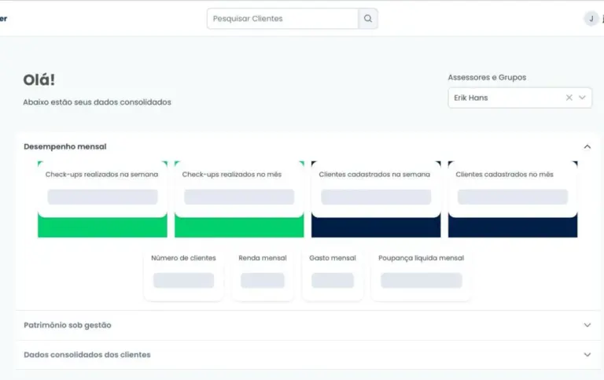Expand Dados consolidados dos clientes chevron
The height and width of the screenshot is (380, 604).
coord(587,355)
